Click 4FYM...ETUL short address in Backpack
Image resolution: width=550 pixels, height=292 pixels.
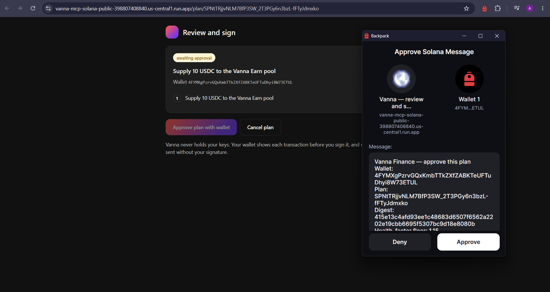[469, 108]
